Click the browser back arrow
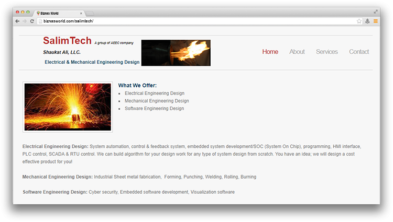Screen dimensions: 393x222 click(x=17, y=21)
